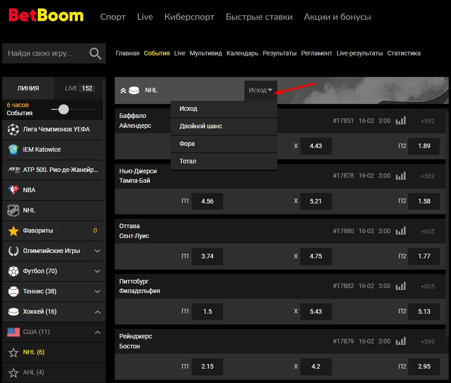Click the UEFA Champions League ball icon
Viewport: 451px width, 383px height.
point(13,130)
